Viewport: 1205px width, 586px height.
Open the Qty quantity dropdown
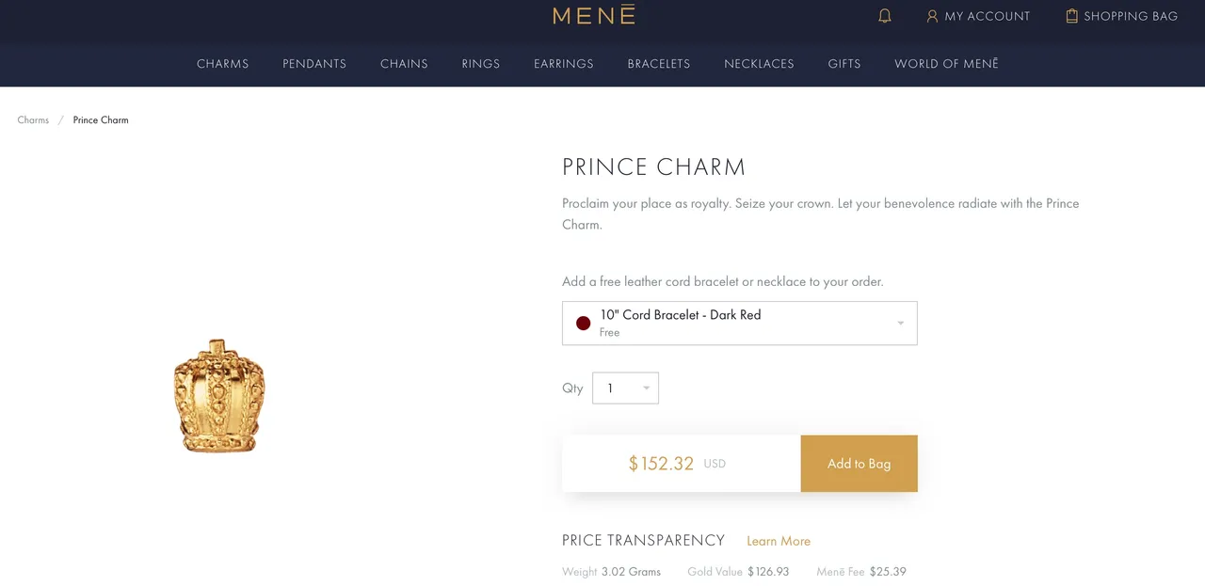625,388
